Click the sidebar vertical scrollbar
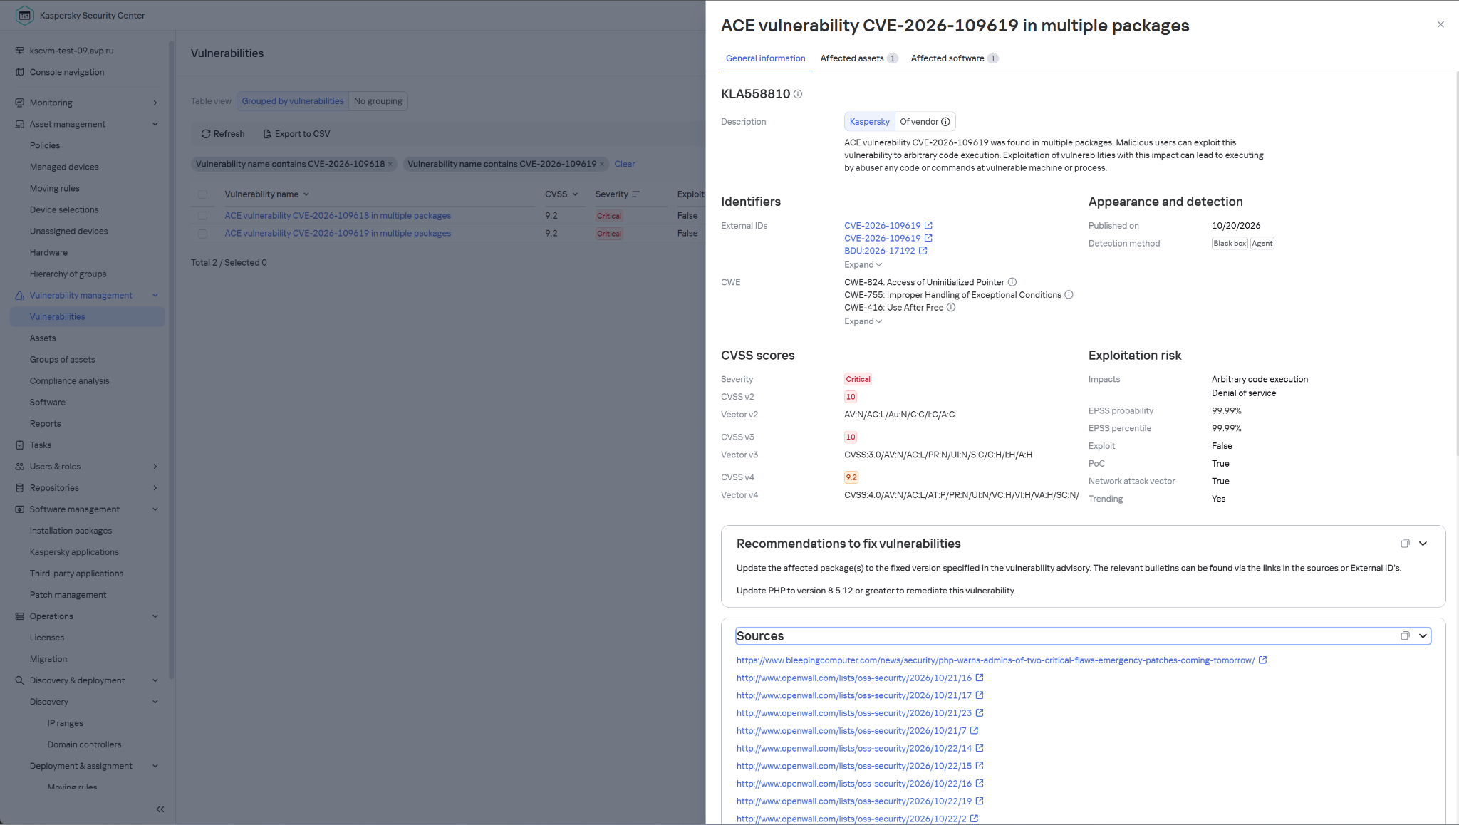The width and height of the screenshot is (1459, 825). pyautogui.click(x=171, y=360)
